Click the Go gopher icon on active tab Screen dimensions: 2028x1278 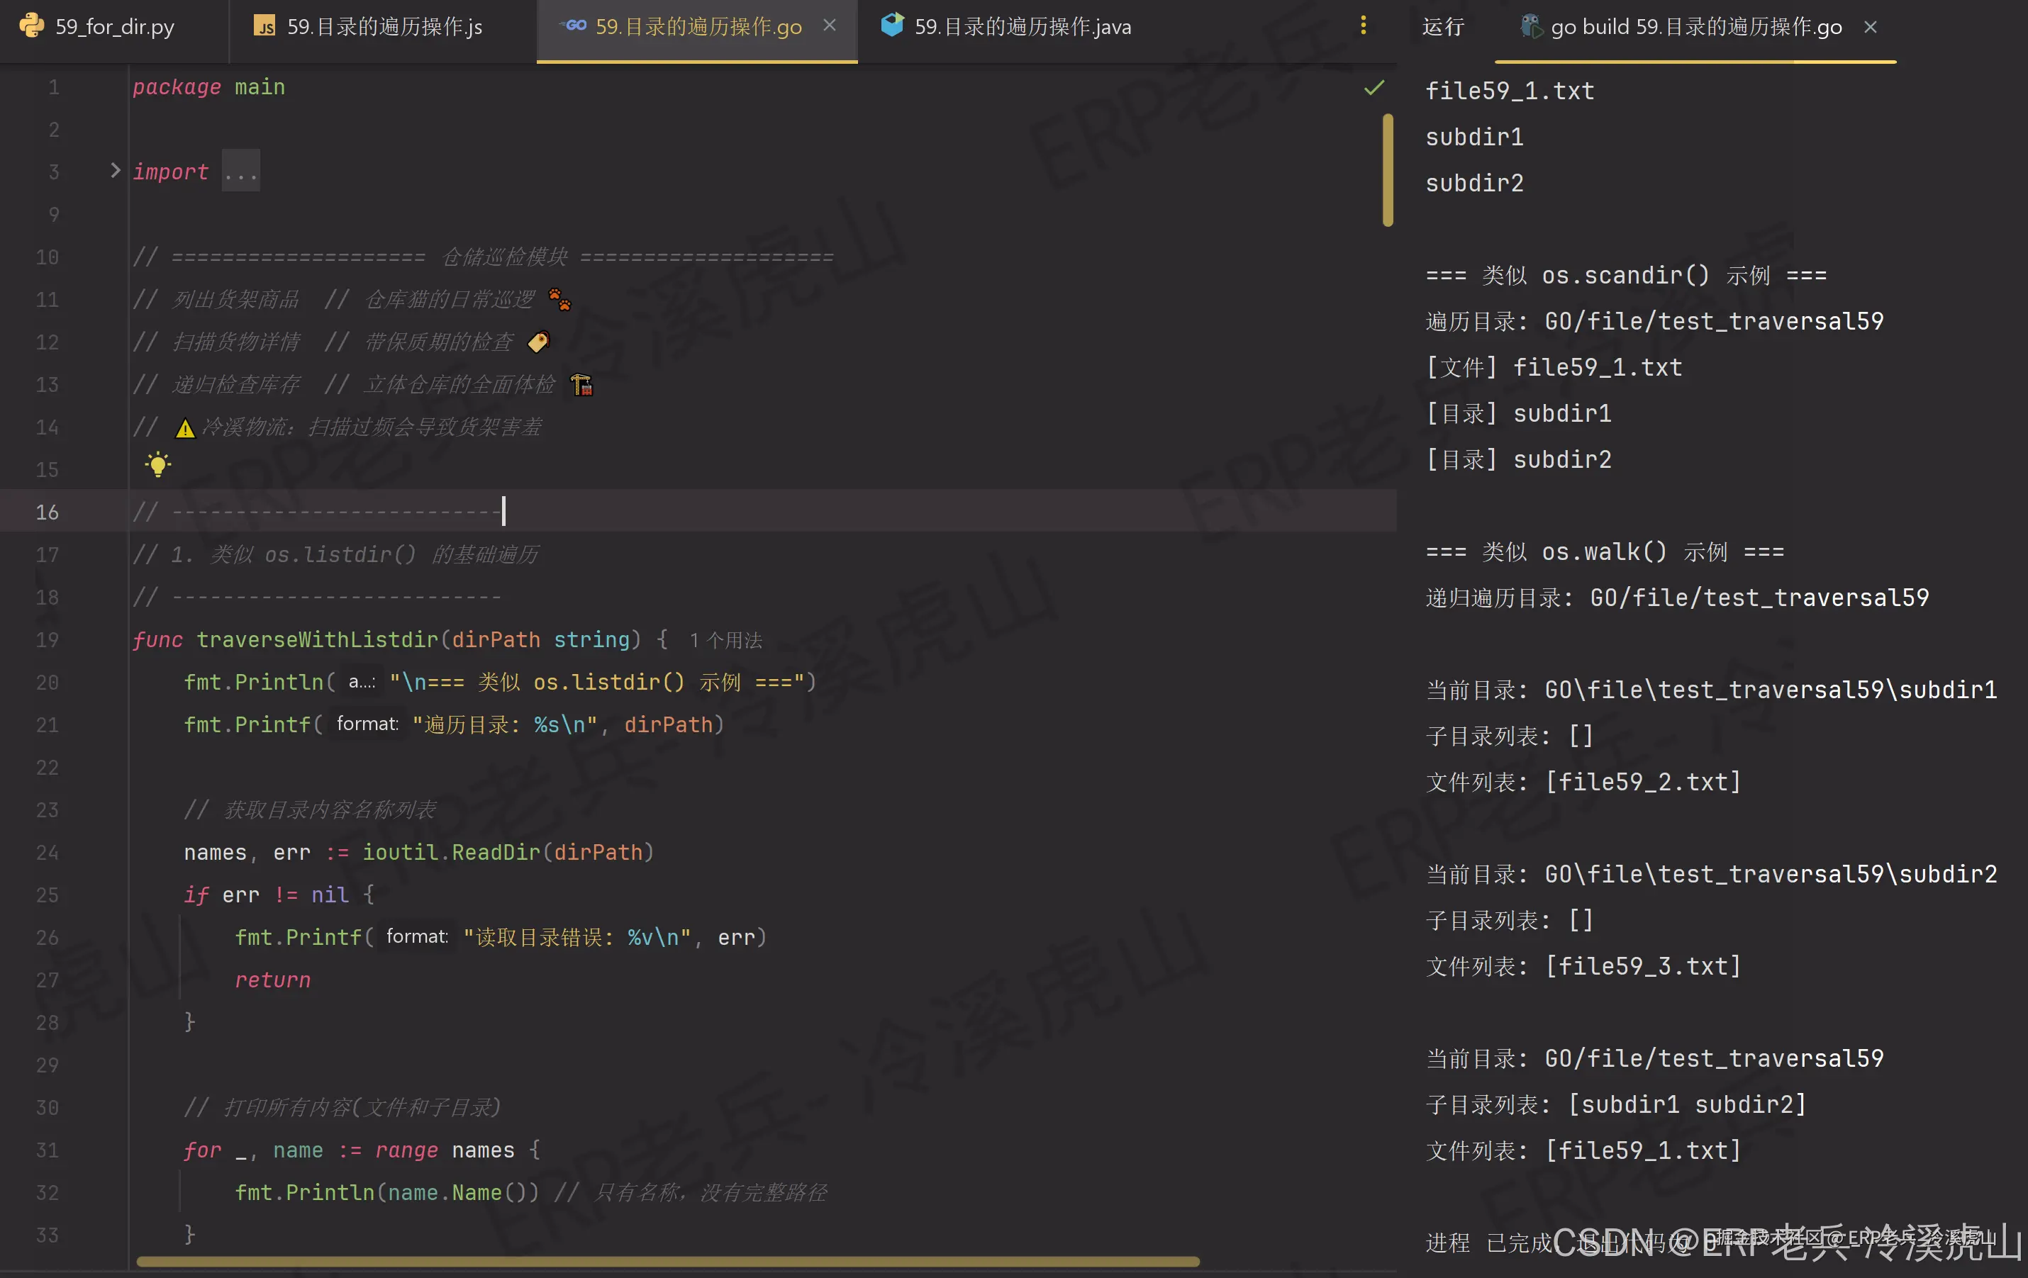click(x=574, y=26)
